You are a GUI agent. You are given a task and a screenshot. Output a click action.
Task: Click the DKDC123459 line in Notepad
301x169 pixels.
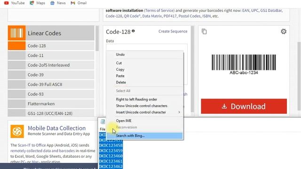pyautogui.click(x=111, y=151)
